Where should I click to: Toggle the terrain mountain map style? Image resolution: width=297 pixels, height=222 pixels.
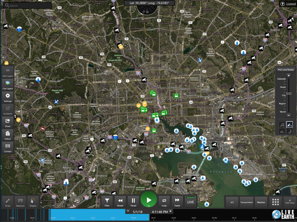(x=282, y=131)
